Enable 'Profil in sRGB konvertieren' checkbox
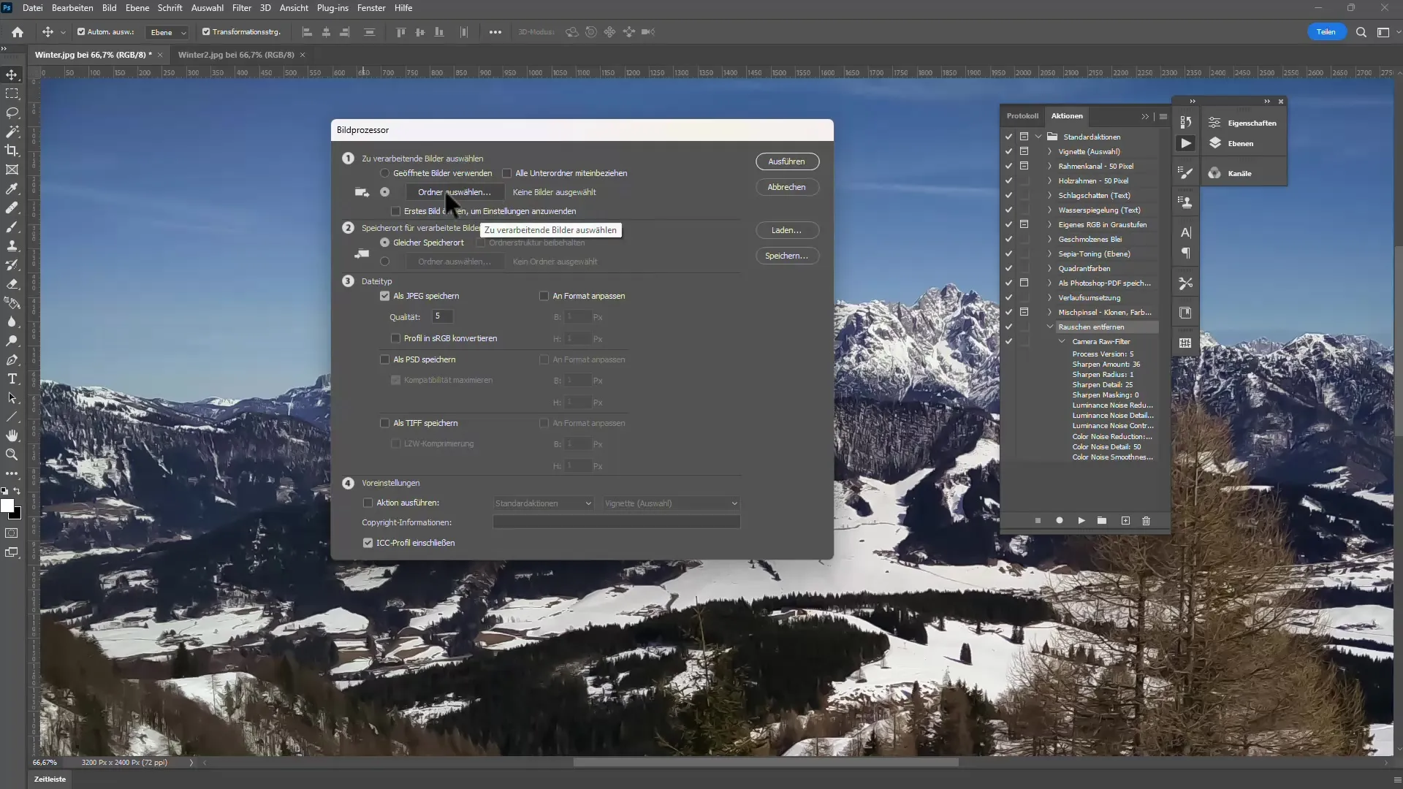The image size is (1403, 789). click(396, 338)
